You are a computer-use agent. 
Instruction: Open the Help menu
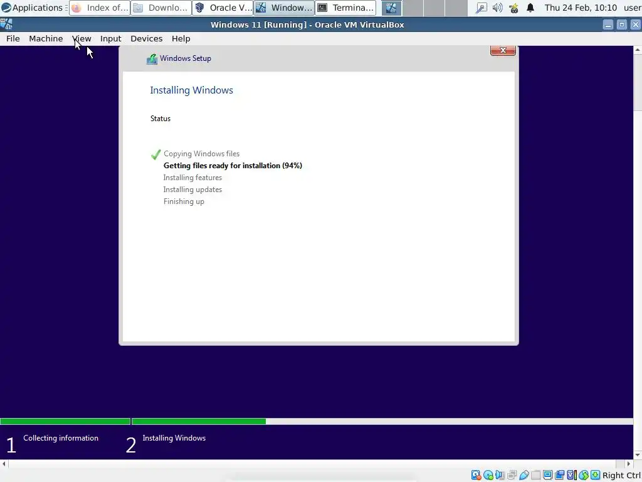[x=181, y=38]
